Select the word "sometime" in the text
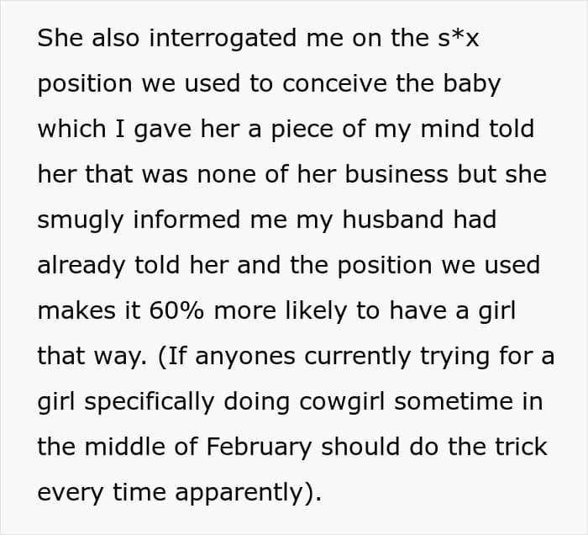Image resolution: width=588 pixels, height=535 pixels. pyautogui.click(x=452, y=402)
